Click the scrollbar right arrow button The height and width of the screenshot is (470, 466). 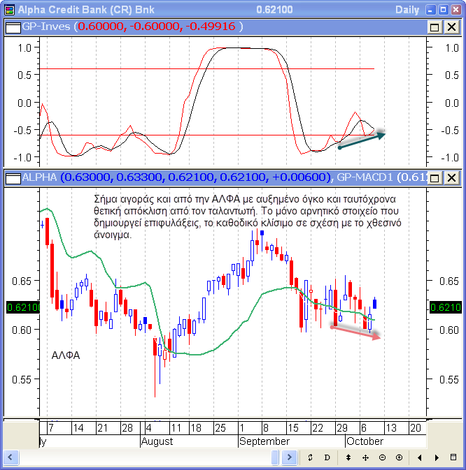coord(289,457)
